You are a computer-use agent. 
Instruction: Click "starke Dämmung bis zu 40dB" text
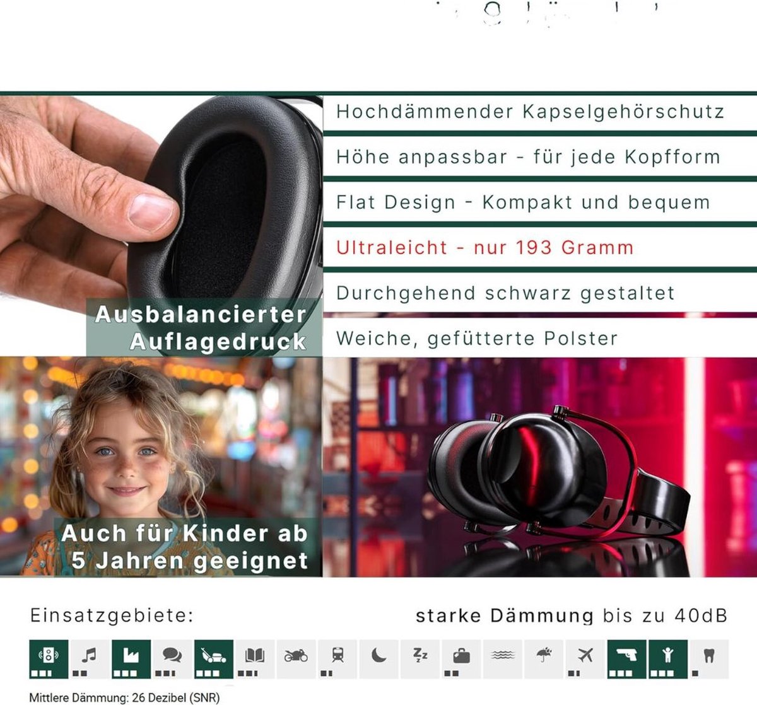[x=572, y=616]
